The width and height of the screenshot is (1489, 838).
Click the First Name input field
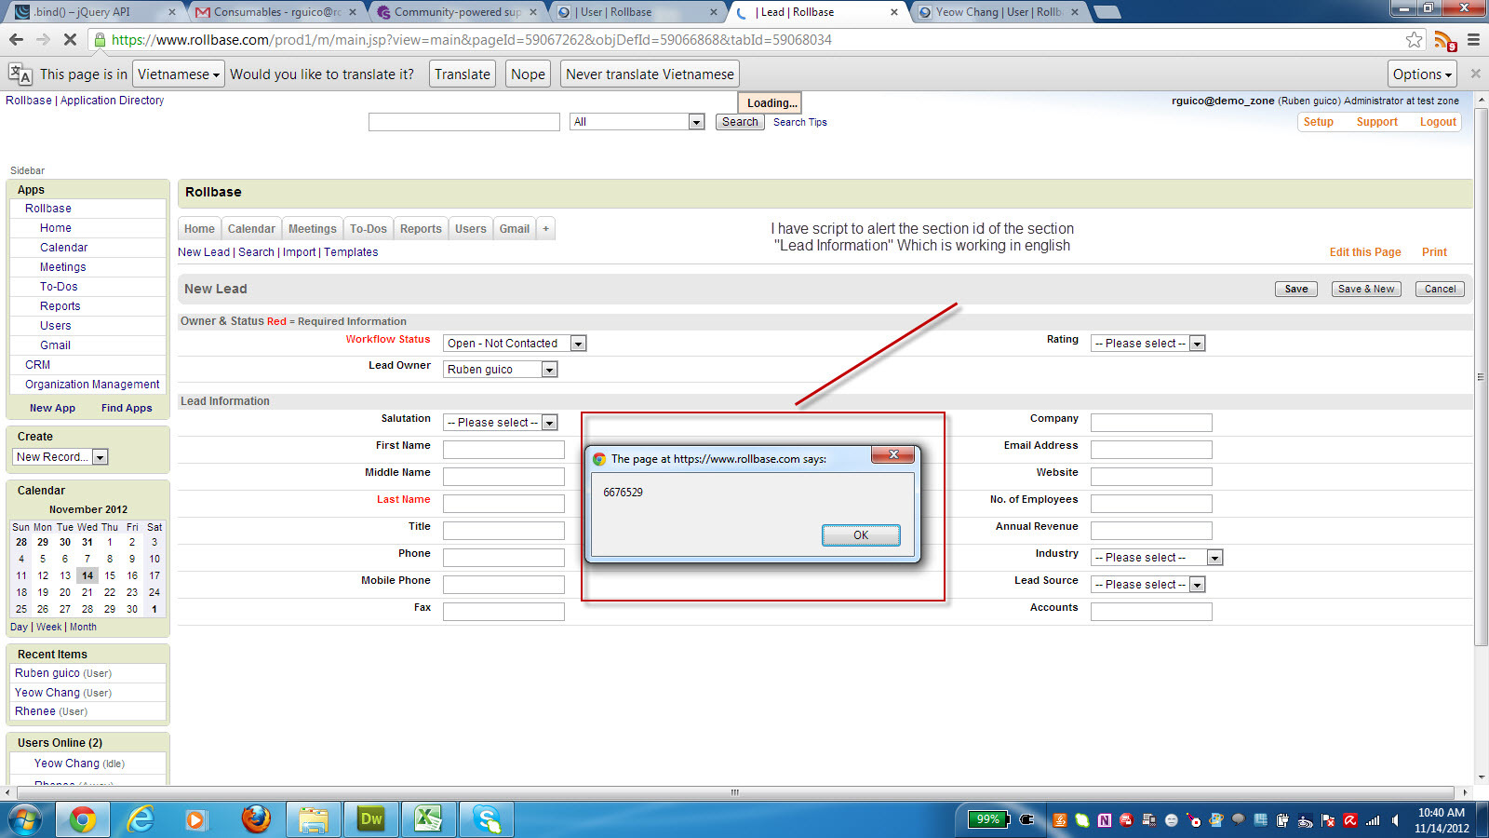(x=503, y=450)
